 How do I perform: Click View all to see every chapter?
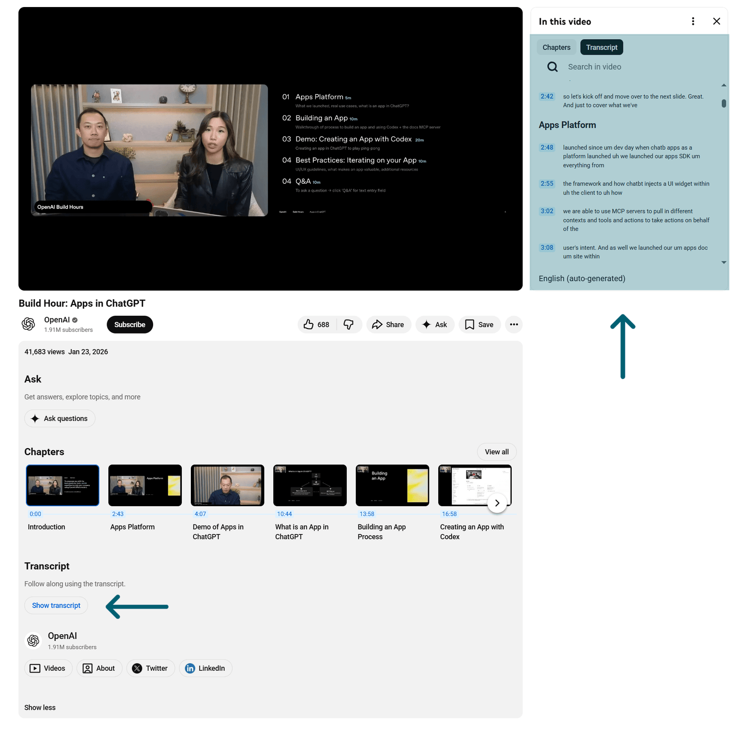(x=496, y=451)
